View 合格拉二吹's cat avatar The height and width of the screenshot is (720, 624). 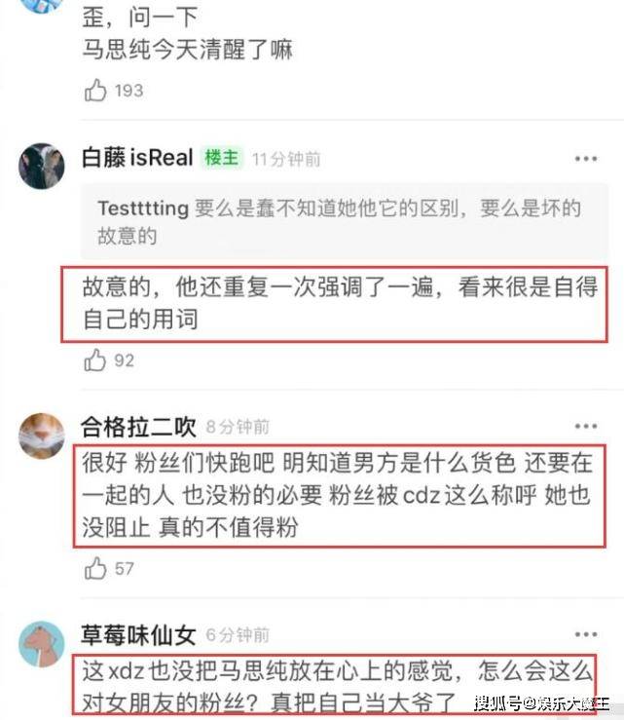pyautogui.click(x=41, y=436)
